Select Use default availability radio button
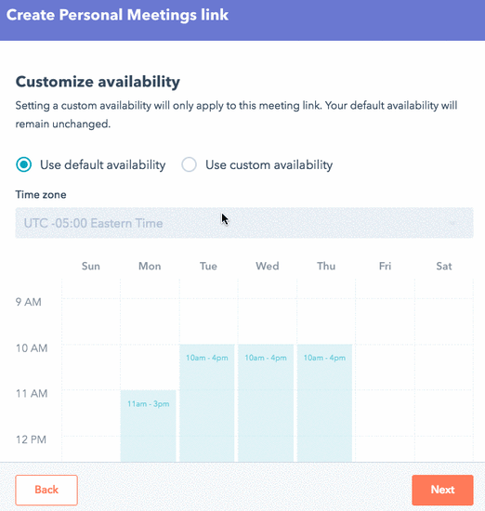Image resolution: width=485 pixels, height=511 pixels. (24, 164)
